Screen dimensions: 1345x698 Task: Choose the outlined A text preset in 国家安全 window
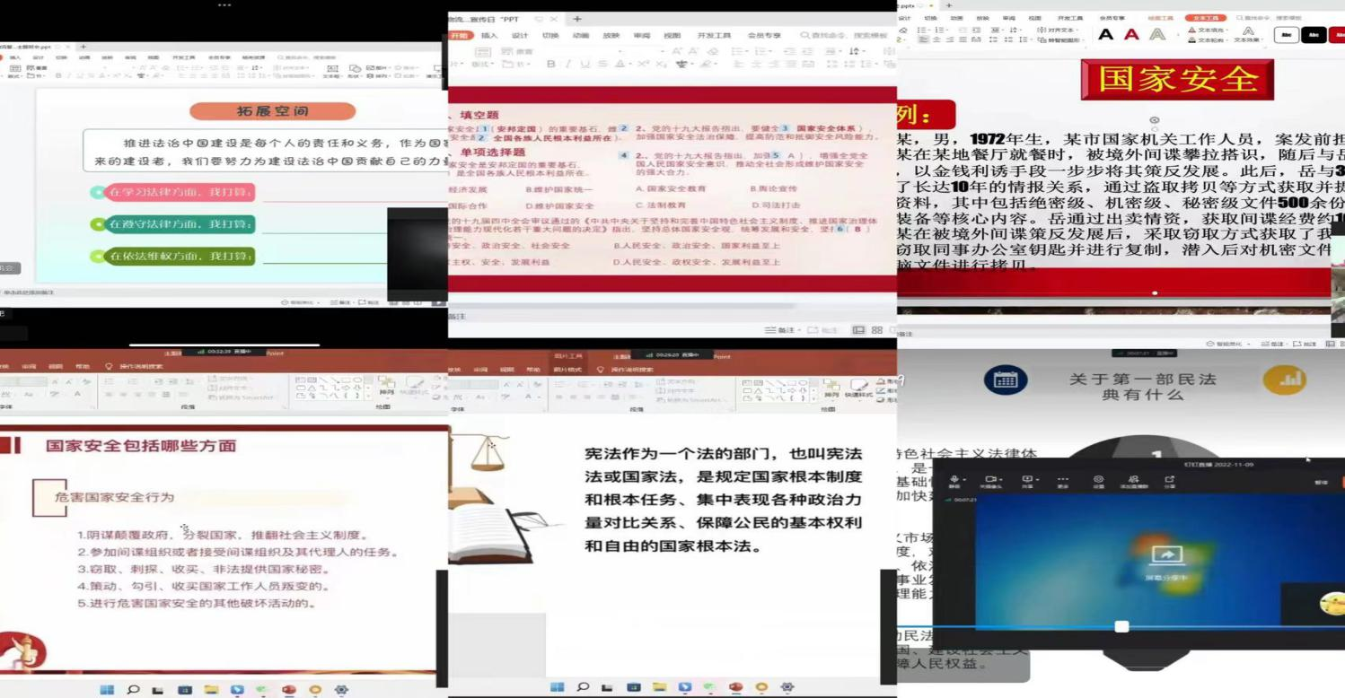1157,34
